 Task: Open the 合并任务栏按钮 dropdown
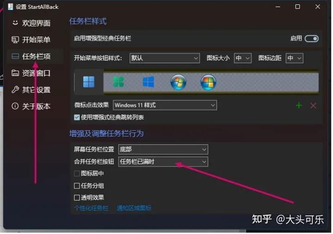click(163, 162)
